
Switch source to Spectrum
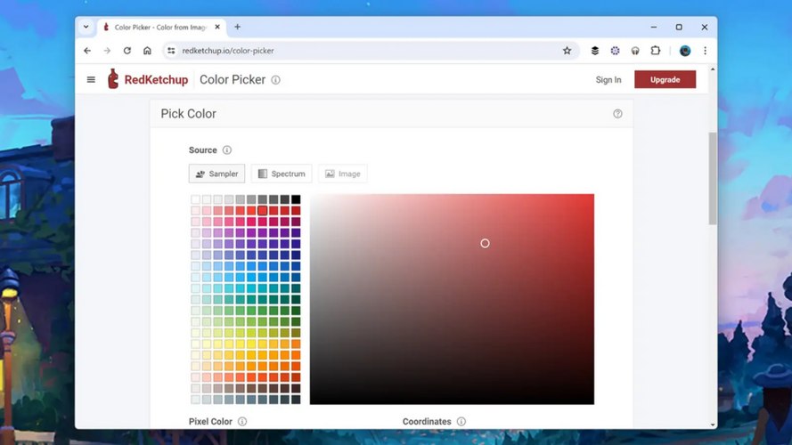pyautogui.click(x=282, y=174)
